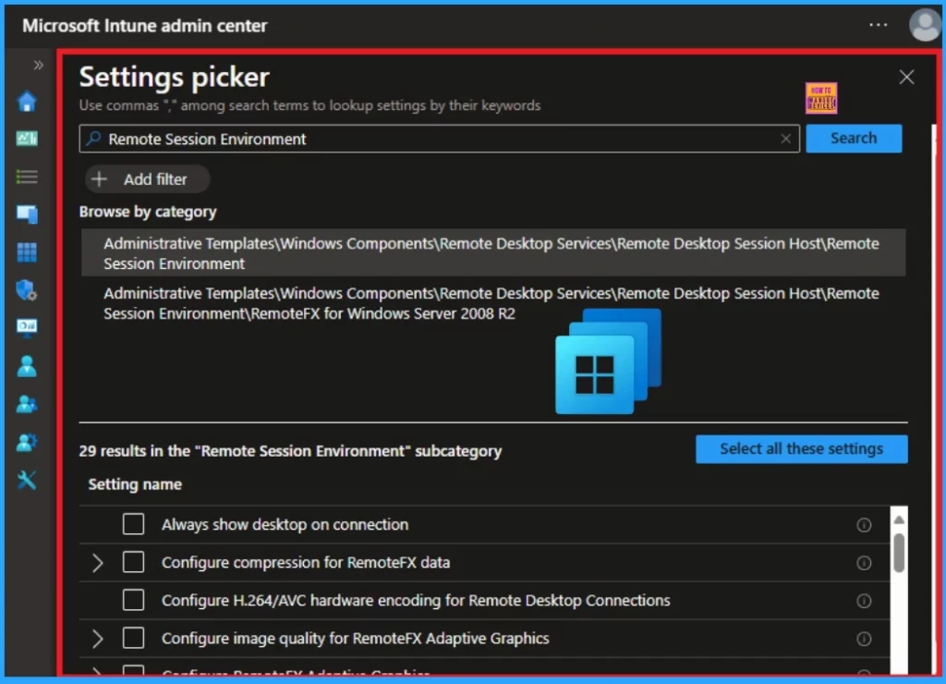Close the Settings picker pane

click(x=906, y=77)
